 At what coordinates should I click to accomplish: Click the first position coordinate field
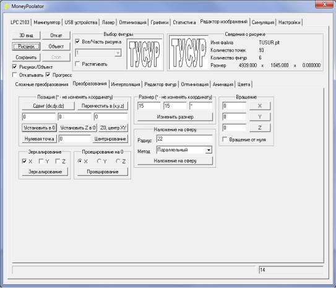39,116
